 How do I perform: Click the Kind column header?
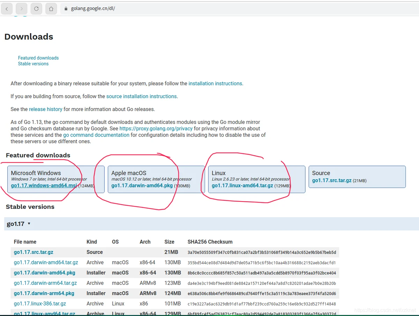(x=92, y=242)
